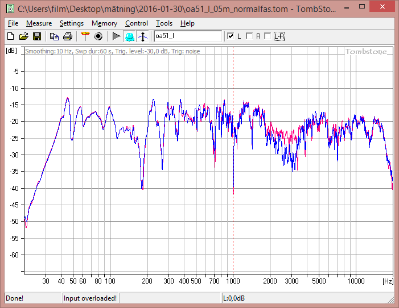Enable the L-R difference checkbox
The width and height of the screenshot is (399, 308).
click(268, 36)
